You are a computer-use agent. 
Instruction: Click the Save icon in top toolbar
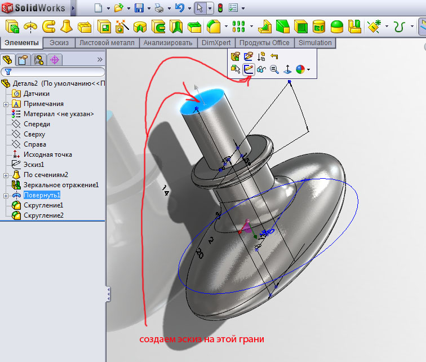(x=139, y=8)
